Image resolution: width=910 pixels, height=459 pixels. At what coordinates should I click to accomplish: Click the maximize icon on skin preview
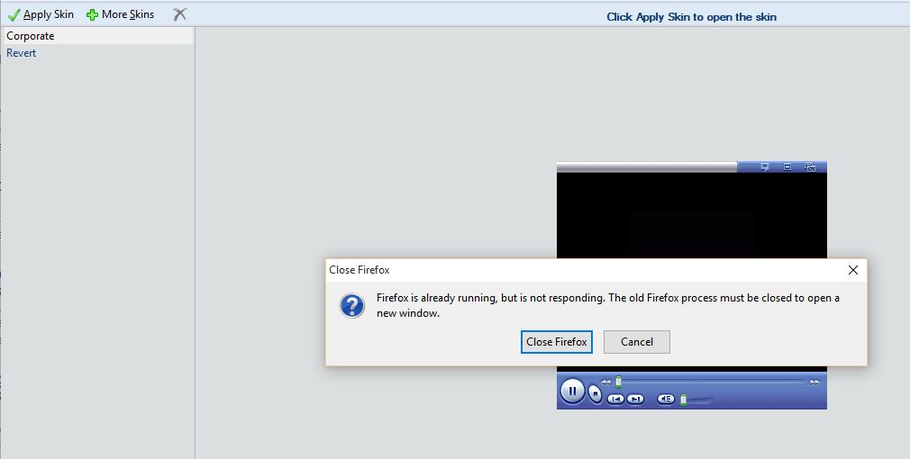(787, 166)
